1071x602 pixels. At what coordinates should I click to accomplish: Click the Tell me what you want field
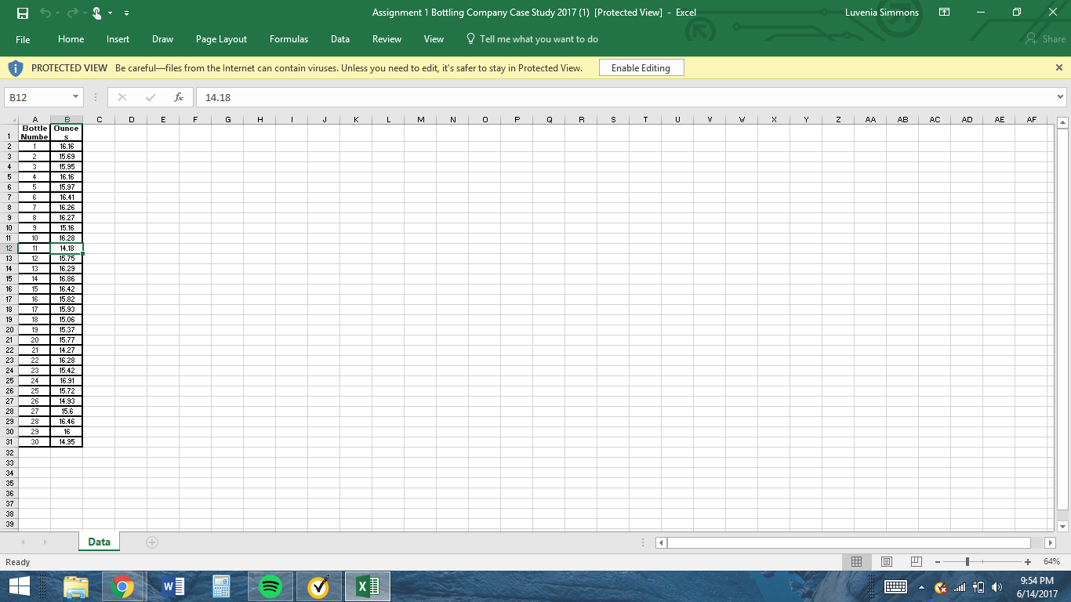pyautogui.click(x=538, y=39)
